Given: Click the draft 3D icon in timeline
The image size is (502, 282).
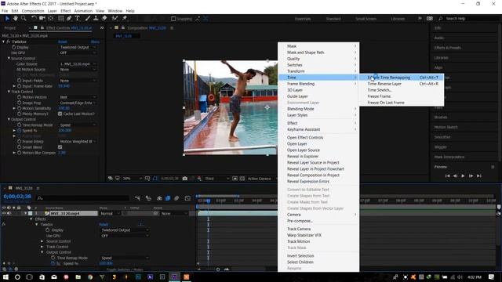Looking at the screenshot, I should [148, 198].
